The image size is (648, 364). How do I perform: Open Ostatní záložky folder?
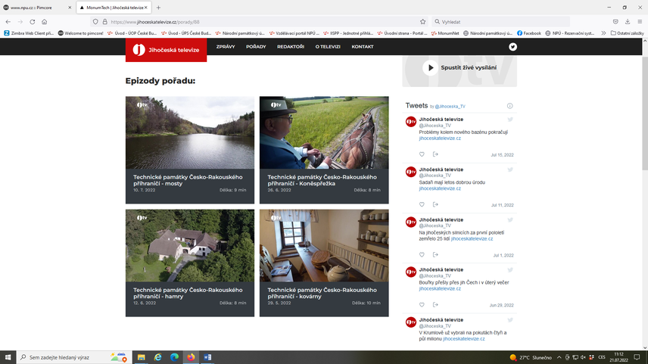(627, 33)
